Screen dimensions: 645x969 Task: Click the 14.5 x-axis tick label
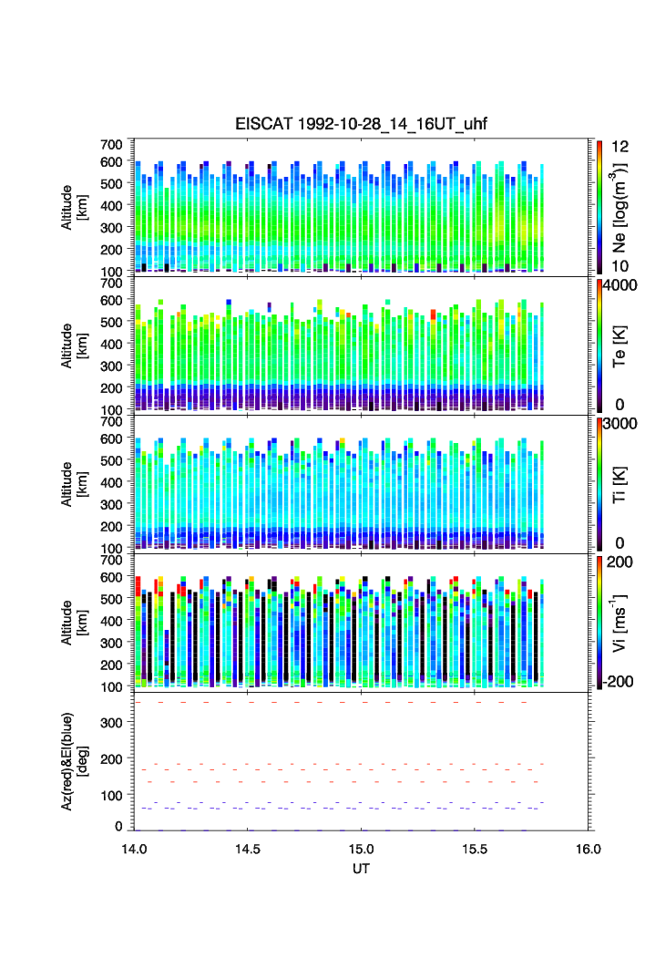coord(248,849)
